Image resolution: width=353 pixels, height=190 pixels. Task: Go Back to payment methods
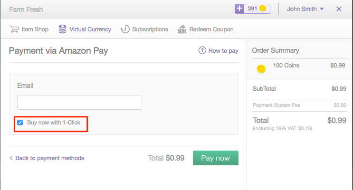click(47, 158)
